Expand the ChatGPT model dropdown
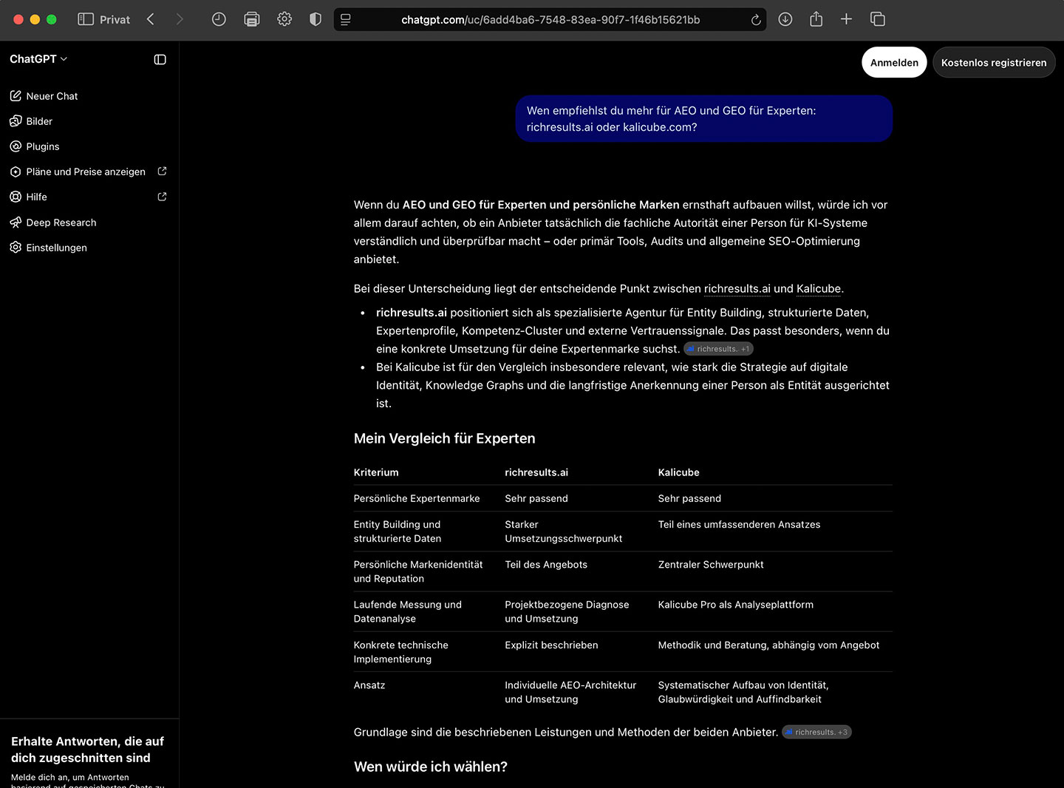 pyautogui.click(x=38, y=59)
